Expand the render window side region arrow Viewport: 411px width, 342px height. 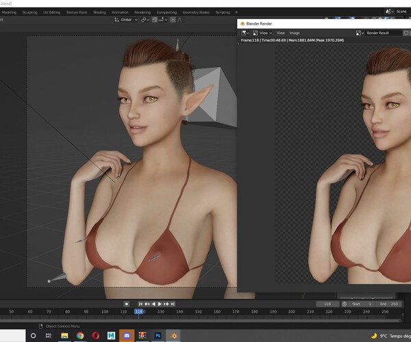(x=238, y=44)
